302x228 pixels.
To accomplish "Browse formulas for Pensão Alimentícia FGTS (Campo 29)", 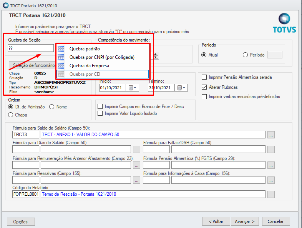I will click(271, 165).
